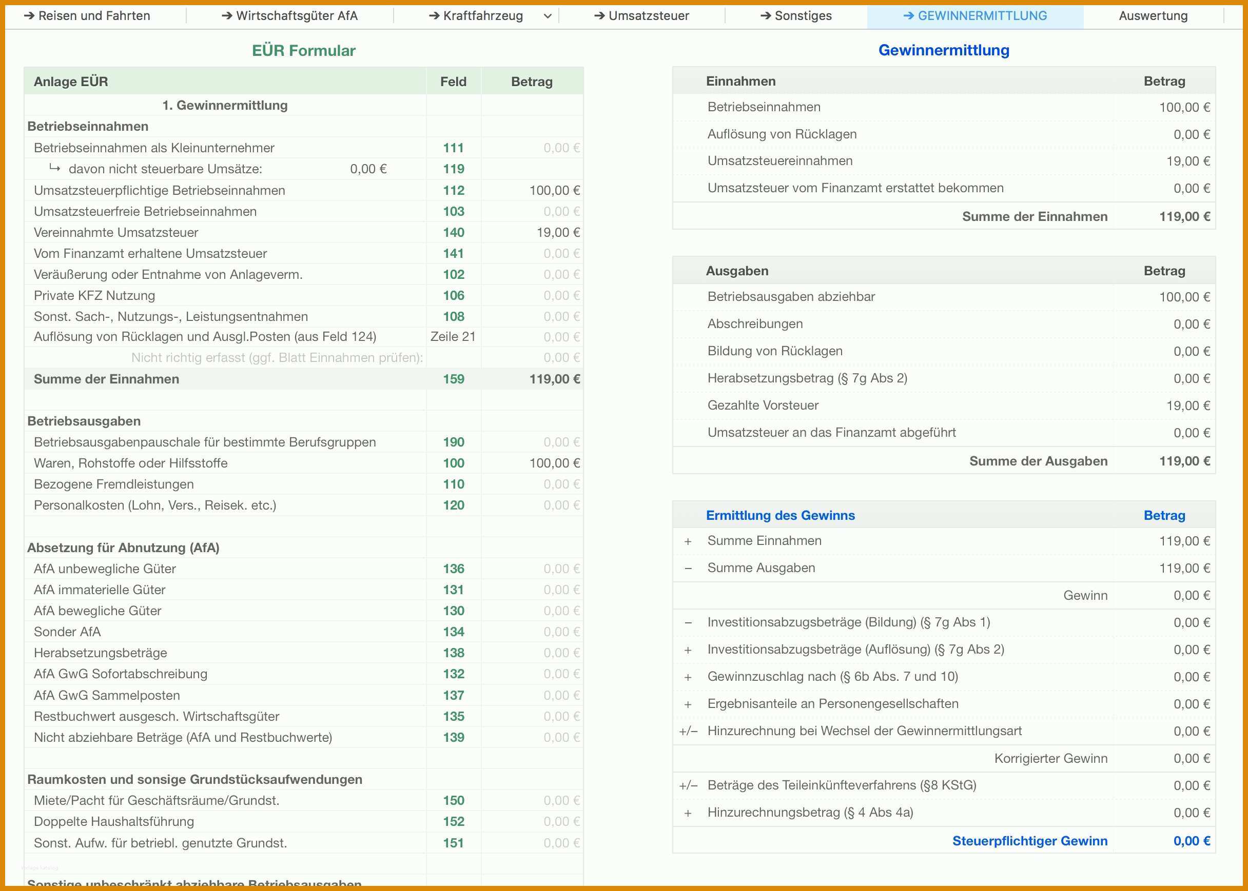The height and width of the screenshot is (891, 1248).
Task: Select field number 130
Action: click(454, 611)
